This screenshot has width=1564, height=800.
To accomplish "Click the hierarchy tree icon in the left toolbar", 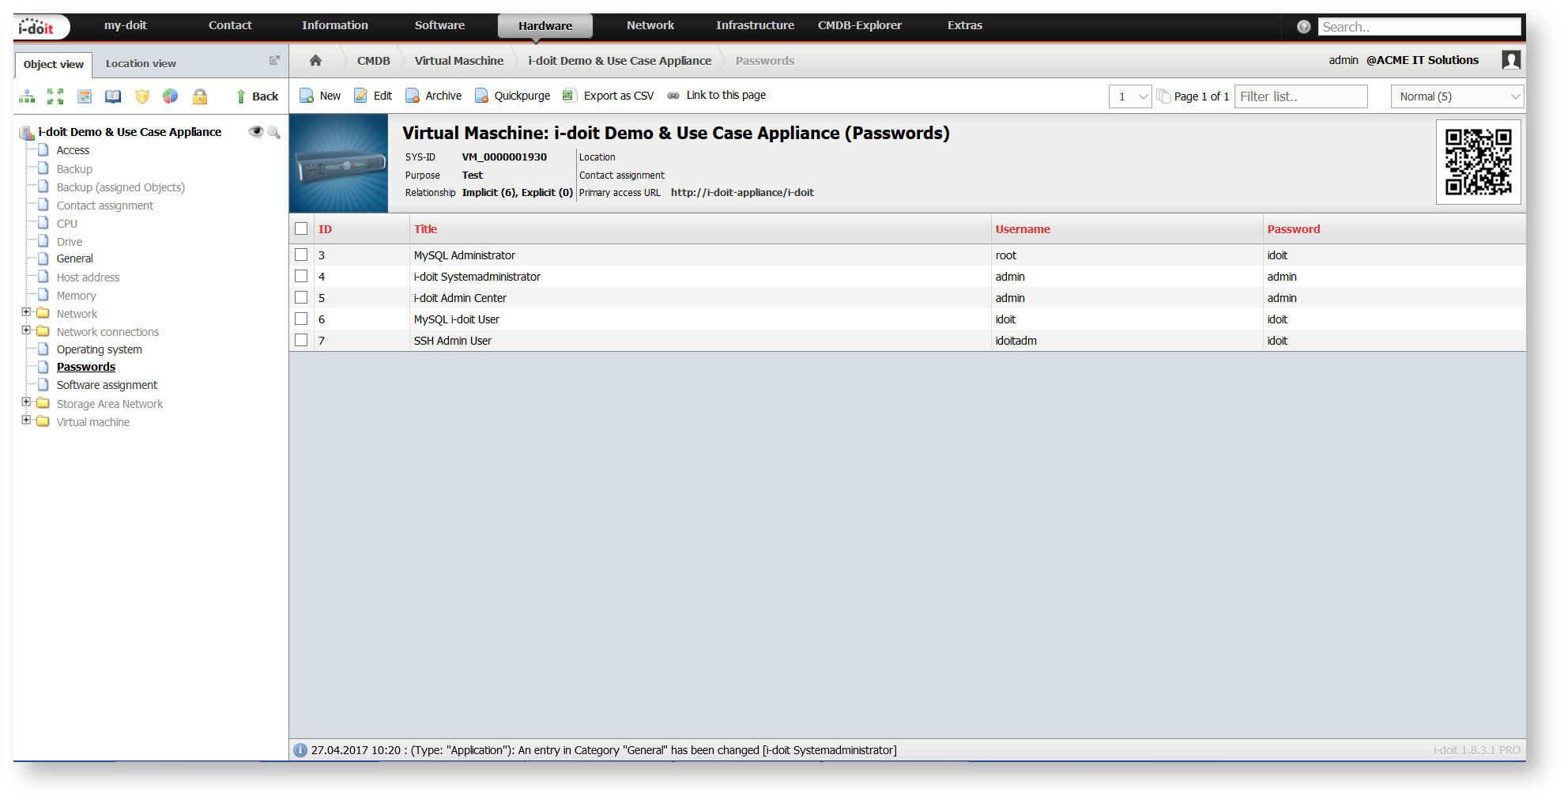I will coord(27,96).
